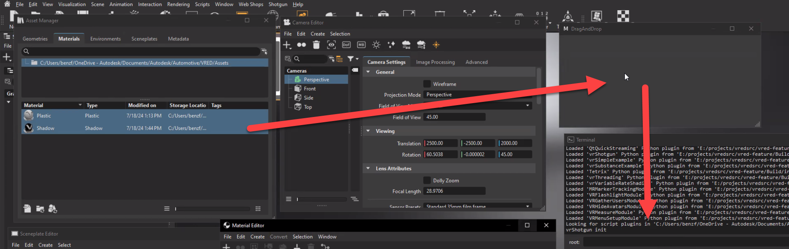Viewport: 789px width, 249px height.
Task: Collapse the Lens Attributes section
Action: click(x=368, y=169)
